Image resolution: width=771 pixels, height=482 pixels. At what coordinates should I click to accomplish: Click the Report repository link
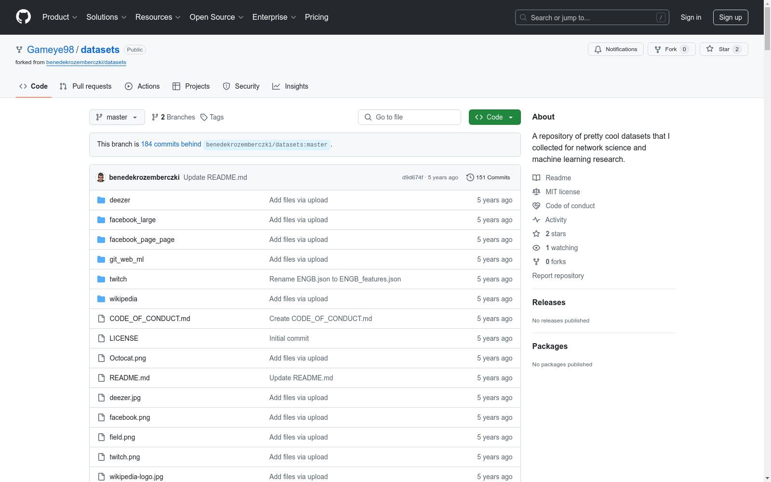(558, 276)
